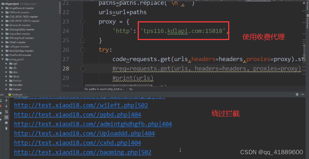Clear all console output with trash icon
This screenshot has width=309, height=159.
(6, 128)
